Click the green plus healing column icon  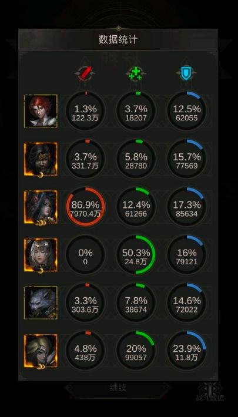coord(136,73)
